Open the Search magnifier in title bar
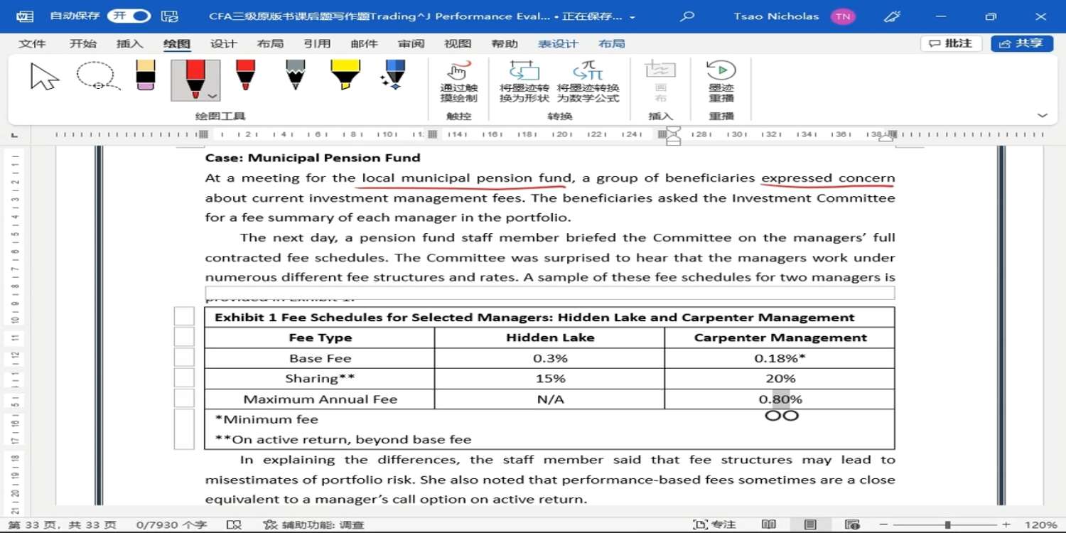 (687, 16)
